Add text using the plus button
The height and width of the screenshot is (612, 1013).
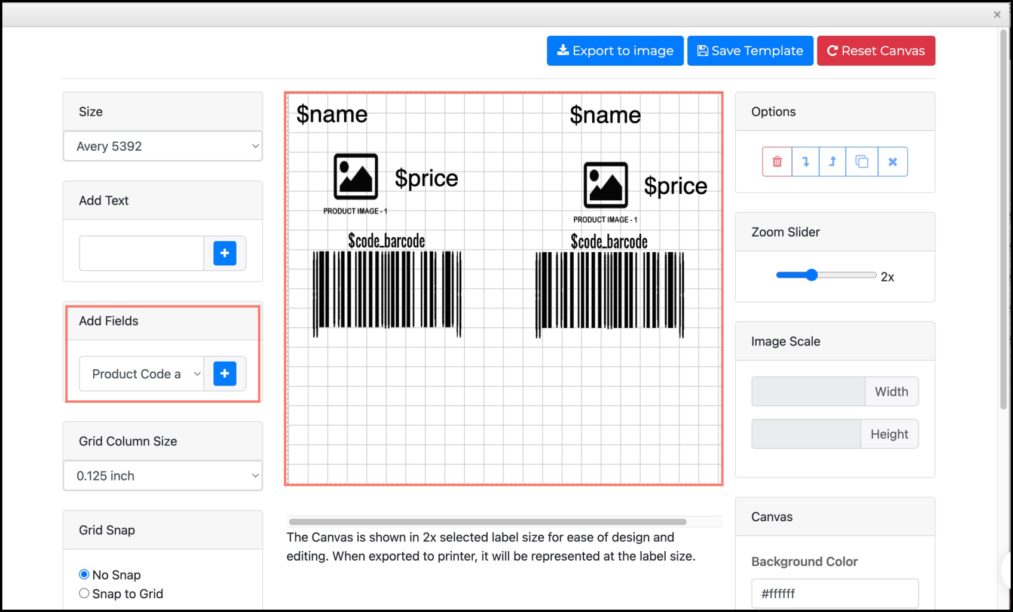[x=225, y=253]
